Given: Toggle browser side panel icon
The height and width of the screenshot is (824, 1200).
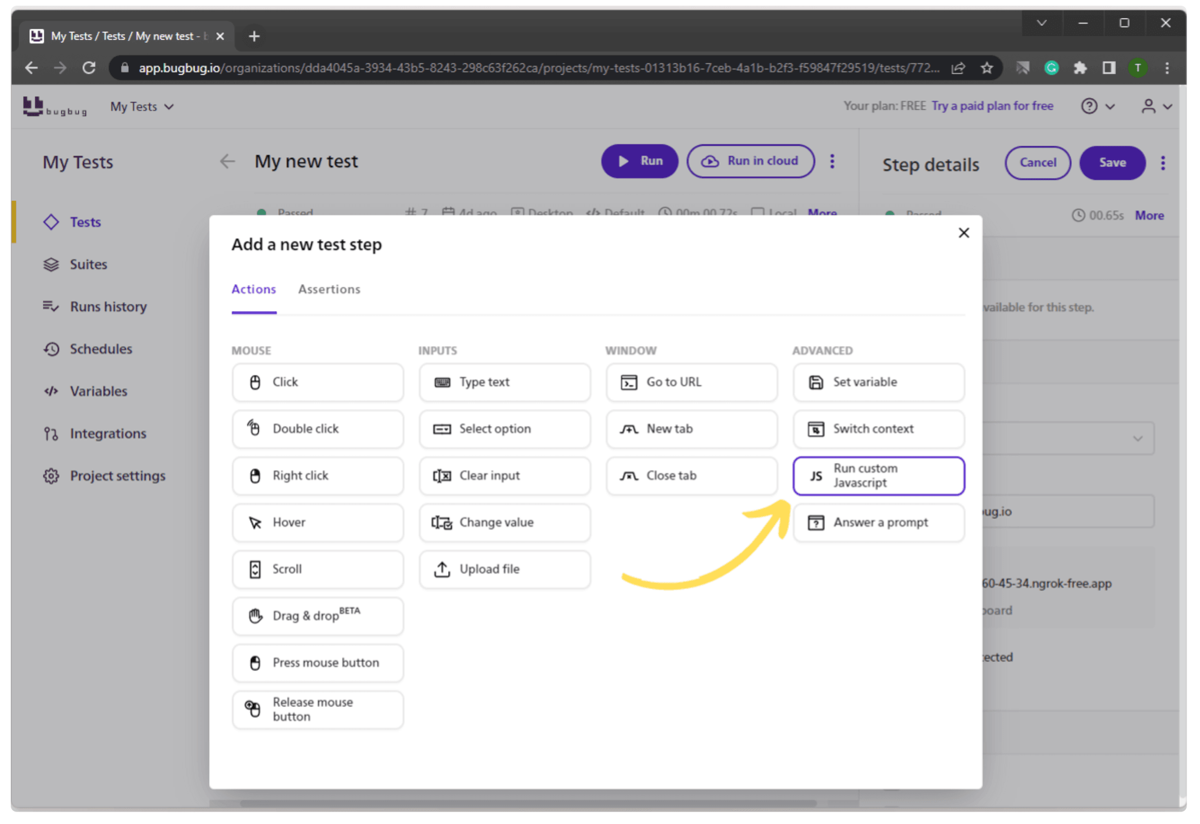Looking at the screenshot, I should [x=1109, y=68].
